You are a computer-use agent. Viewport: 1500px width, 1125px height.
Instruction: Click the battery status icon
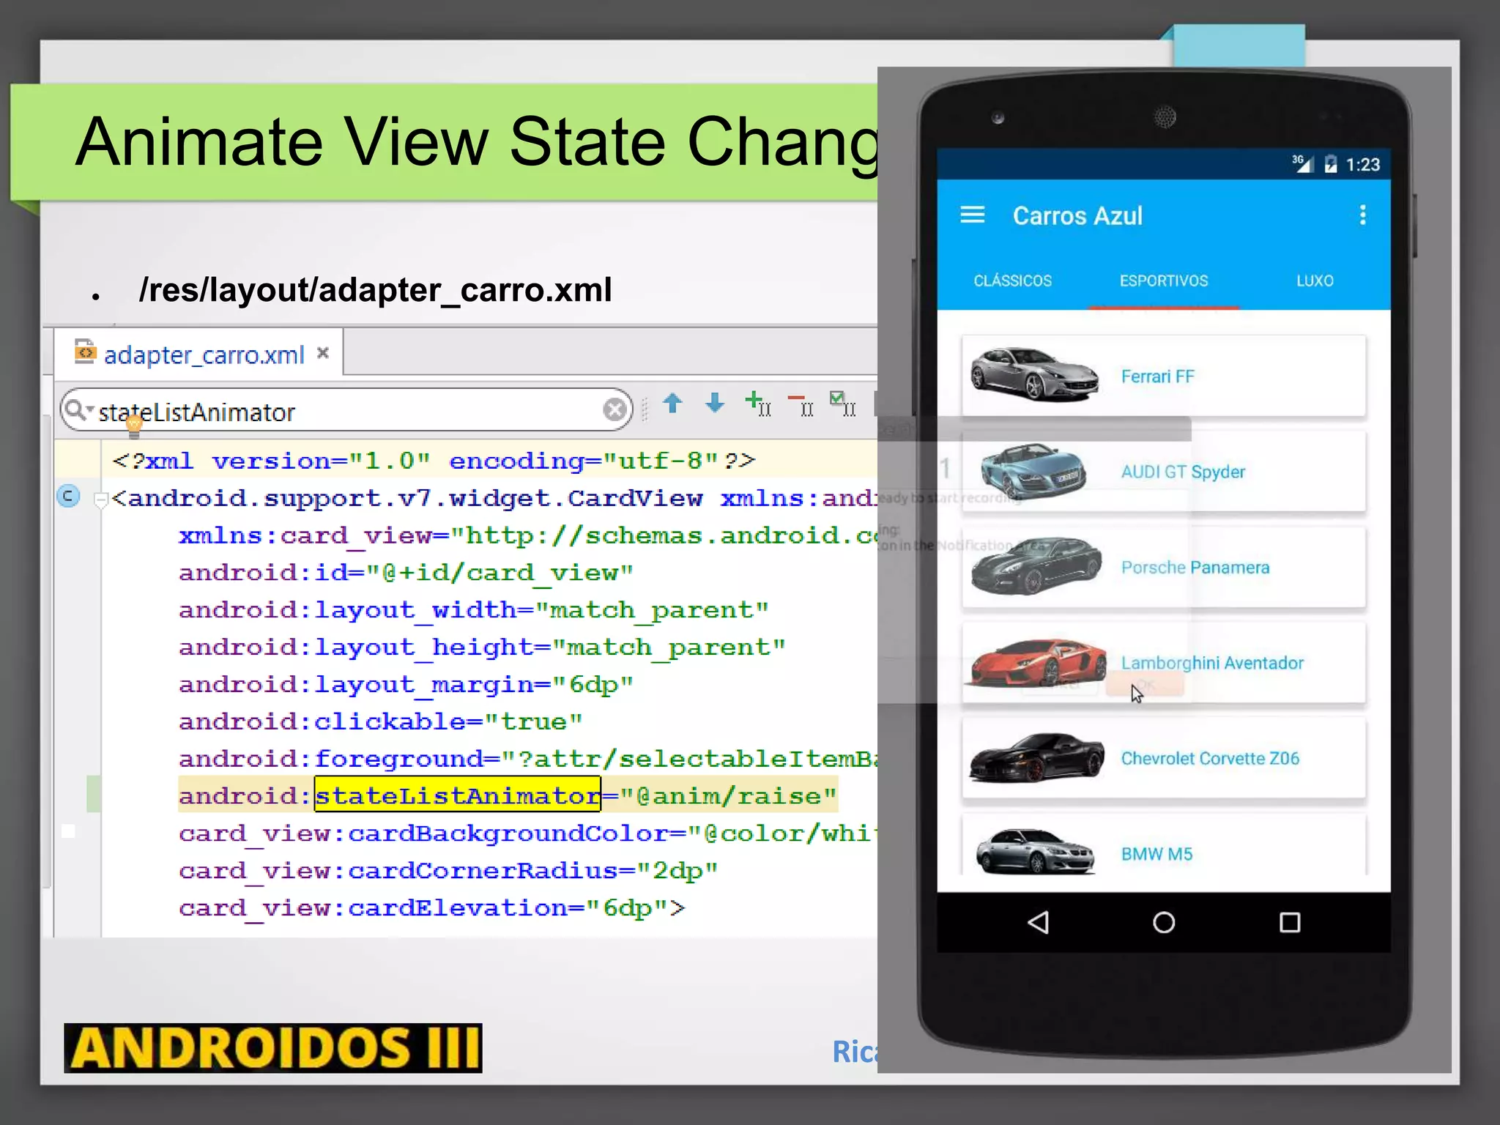[x=1331, y=164]
